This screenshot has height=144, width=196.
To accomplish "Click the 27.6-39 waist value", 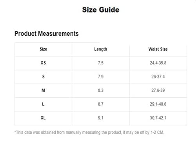I will tap(158, 90).
